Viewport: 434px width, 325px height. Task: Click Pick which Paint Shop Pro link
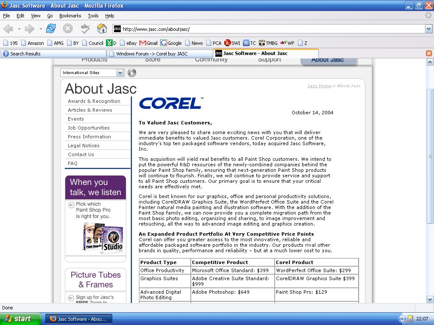(93, 210)
